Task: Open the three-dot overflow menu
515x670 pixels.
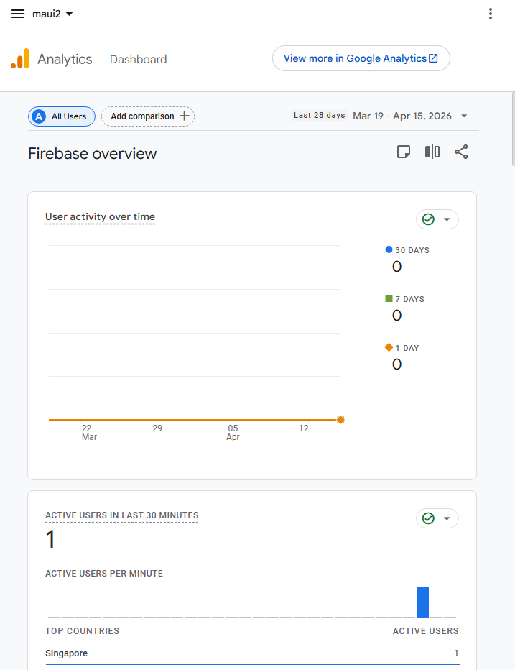Action: (x=491, y=14)
